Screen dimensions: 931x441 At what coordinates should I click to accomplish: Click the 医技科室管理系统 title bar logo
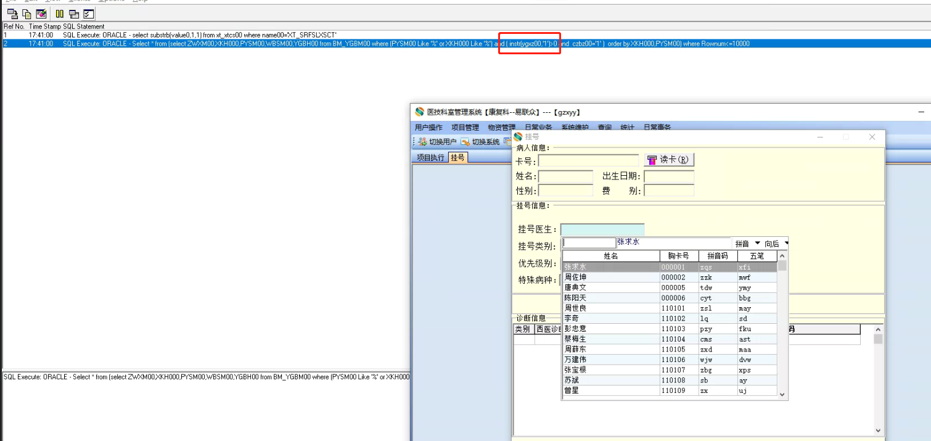(420, 112)
